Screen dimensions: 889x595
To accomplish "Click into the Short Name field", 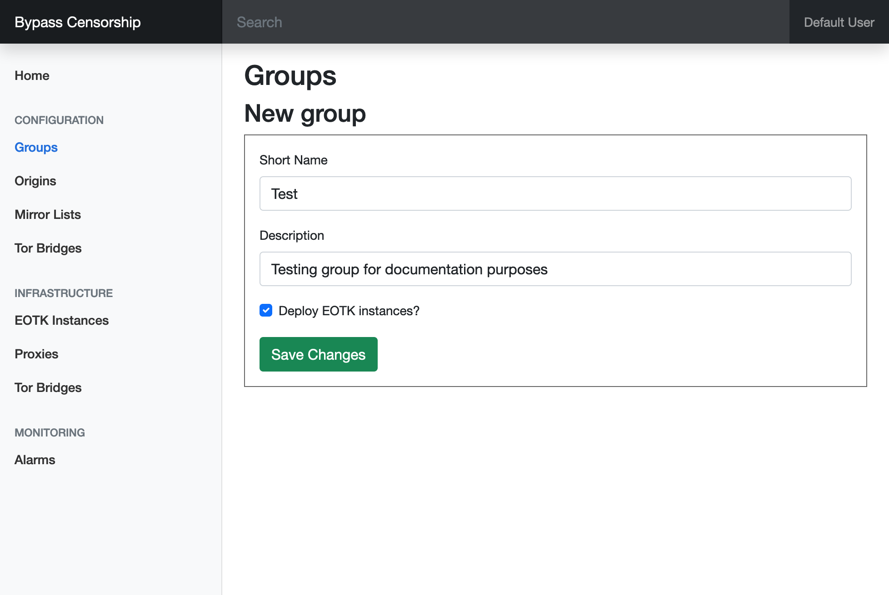I will (555, 194).
